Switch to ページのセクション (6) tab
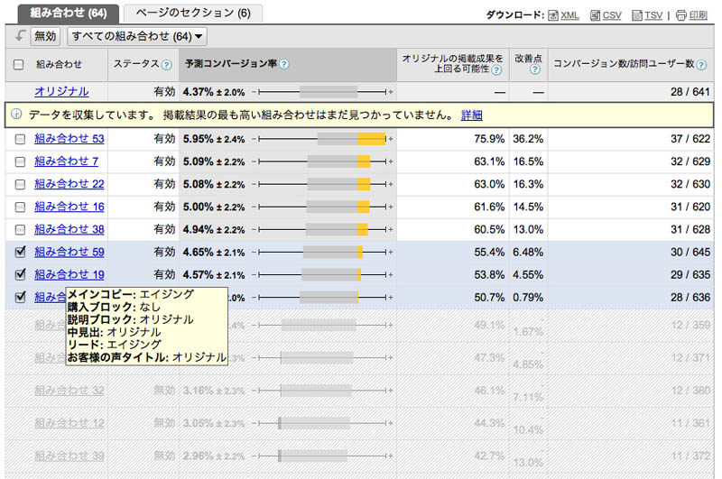Screen dimensions: 722x479 point(193,14)
